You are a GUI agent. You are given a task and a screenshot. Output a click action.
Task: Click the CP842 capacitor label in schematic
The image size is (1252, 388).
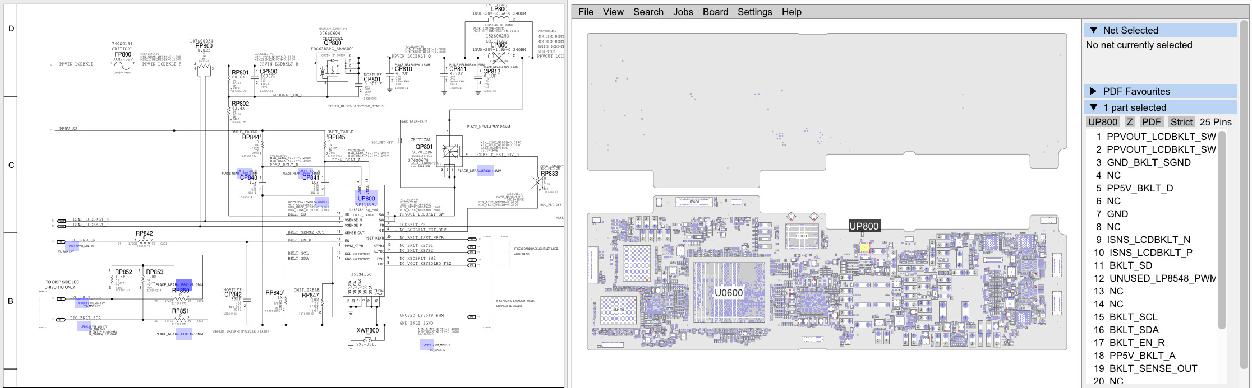[x=233, y=294]
